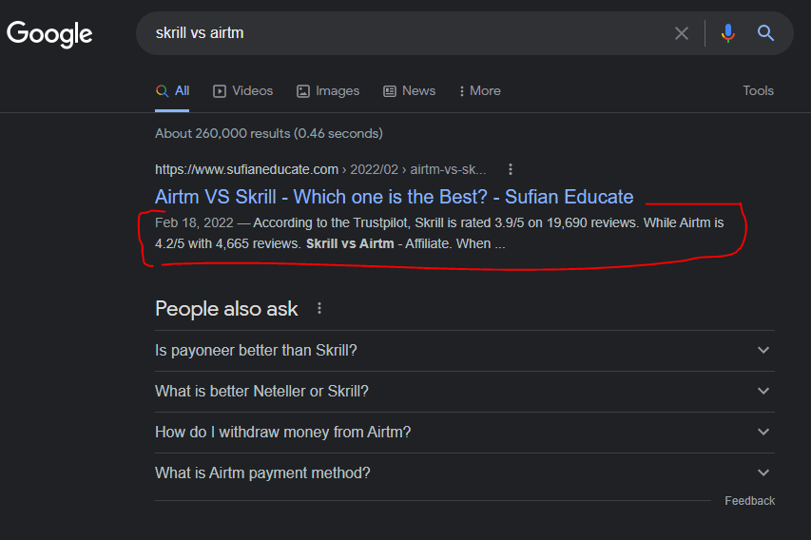Open the More search categories menu

pos(480,91)
